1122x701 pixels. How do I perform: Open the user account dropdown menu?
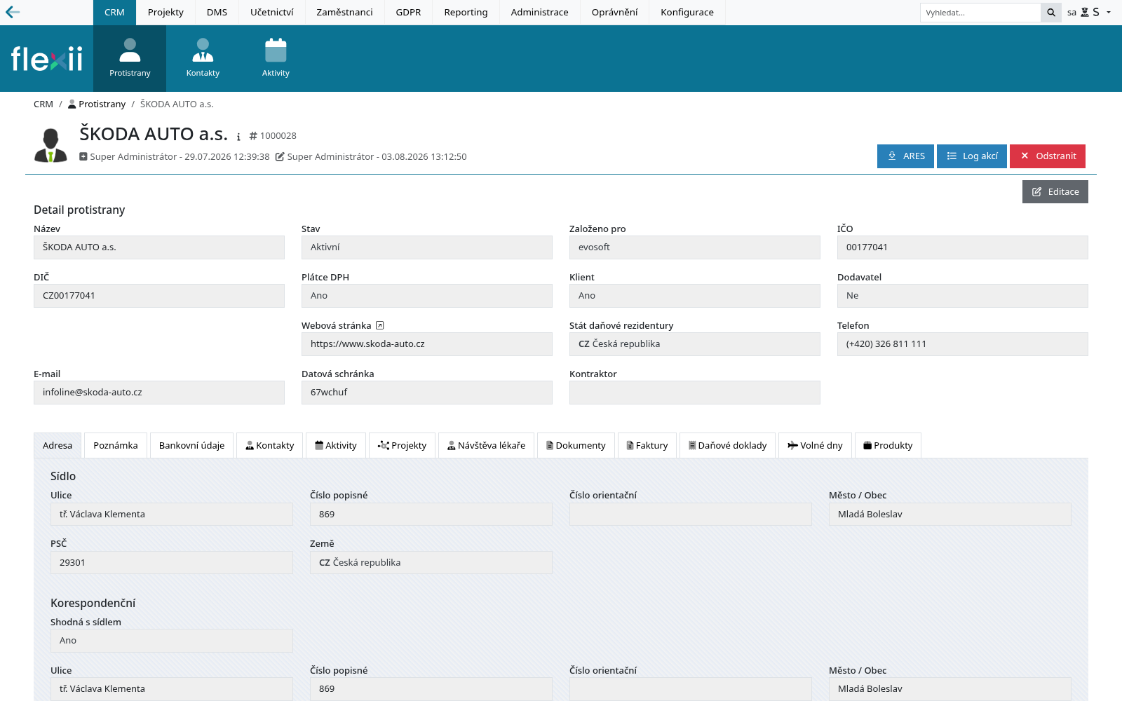click(1089, 12)
